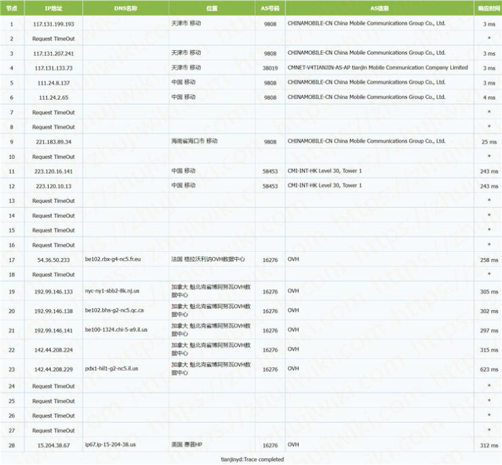Click the 位置 column header
The image size is (502, 465).
[x=212, y=8]
